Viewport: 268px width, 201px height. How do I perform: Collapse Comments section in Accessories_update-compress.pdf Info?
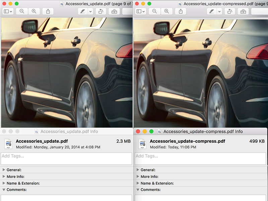click(x=138, y=190)
